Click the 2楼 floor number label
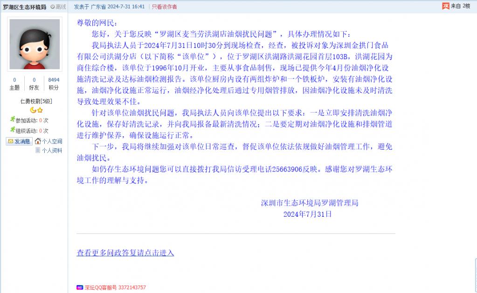Image resolution: width=477 pixels, height=293 pixels. pos(467,6)
